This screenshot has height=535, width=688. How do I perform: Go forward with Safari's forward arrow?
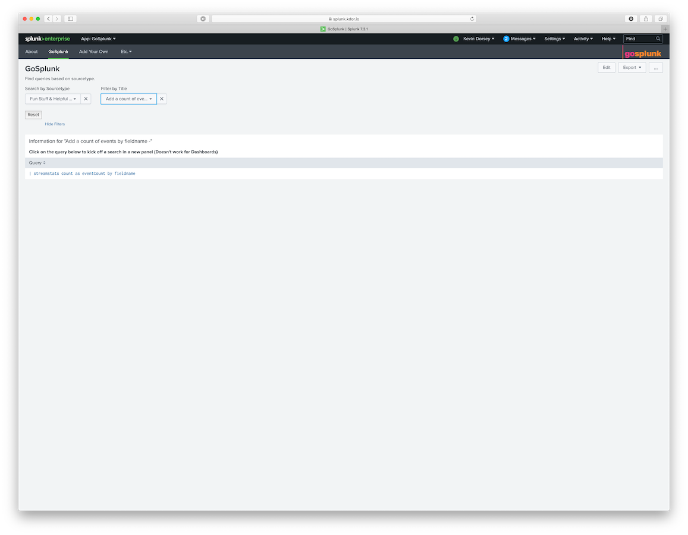click(x=57, y=19)
